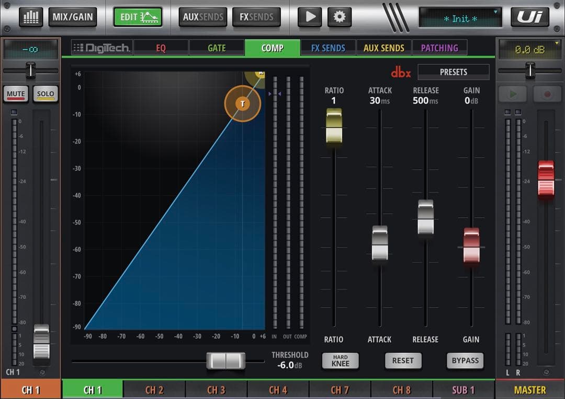
Task: Open AUX SENDS top view
Action: (203, 17)
